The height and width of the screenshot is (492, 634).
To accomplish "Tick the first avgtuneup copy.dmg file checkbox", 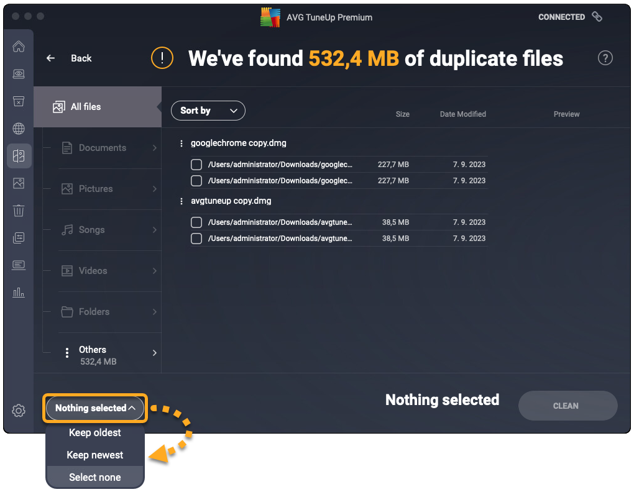I will pyautogui.click(x=196, y=222).
